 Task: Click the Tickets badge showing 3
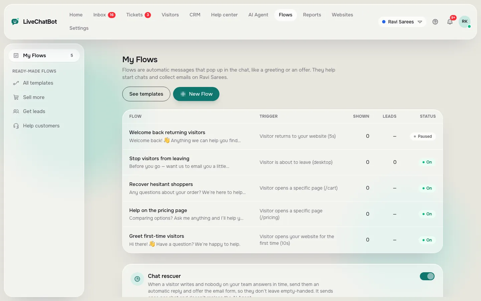click(148, 15)
